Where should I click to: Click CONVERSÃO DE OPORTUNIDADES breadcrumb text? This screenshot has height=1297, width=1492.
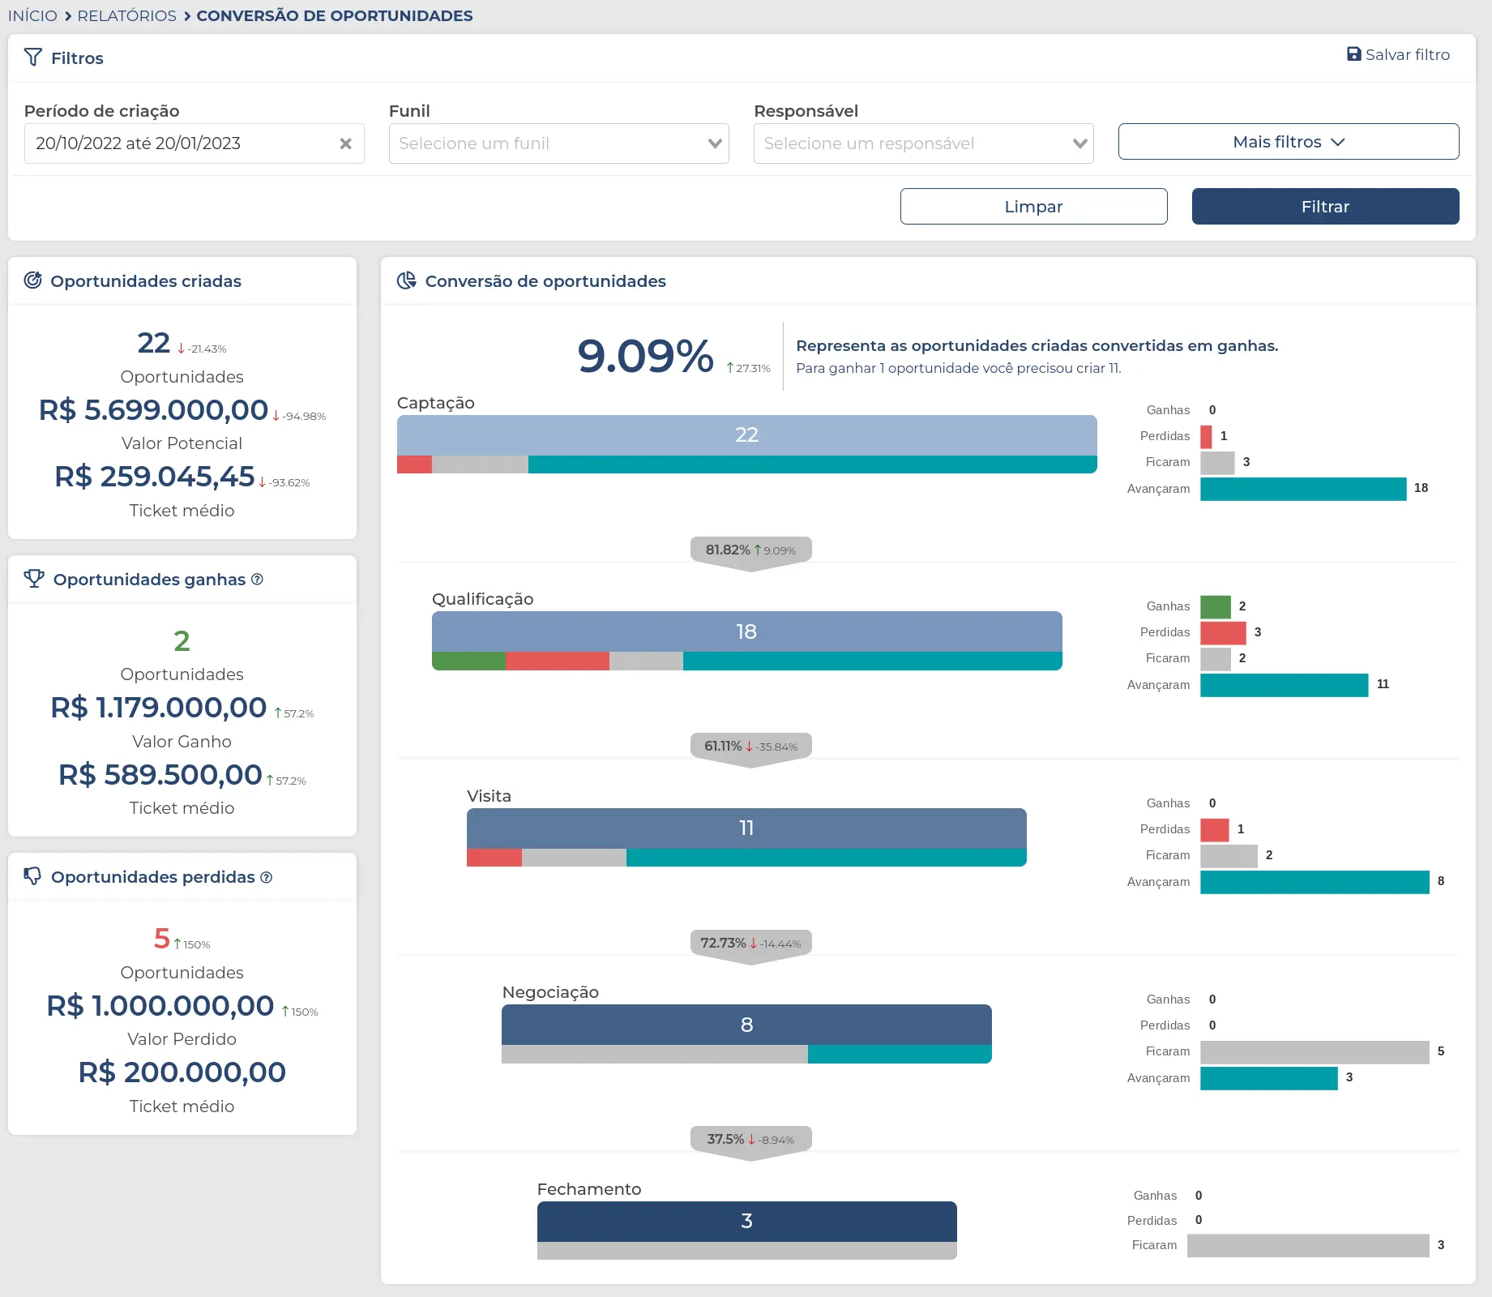tap(335, 15)
